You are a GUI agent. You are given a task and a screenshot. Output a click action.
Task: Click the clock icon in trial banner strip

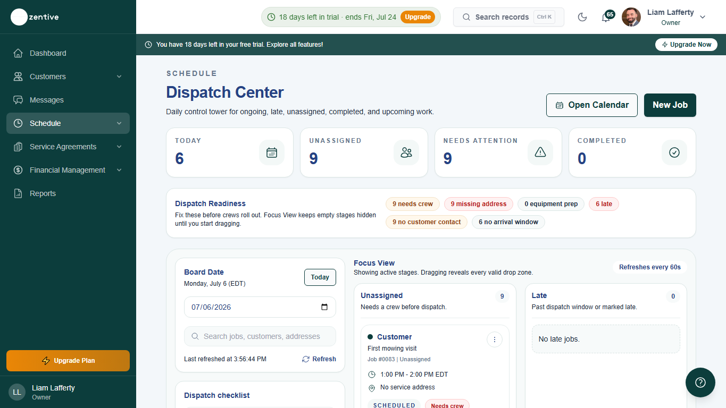coord(148,45)
